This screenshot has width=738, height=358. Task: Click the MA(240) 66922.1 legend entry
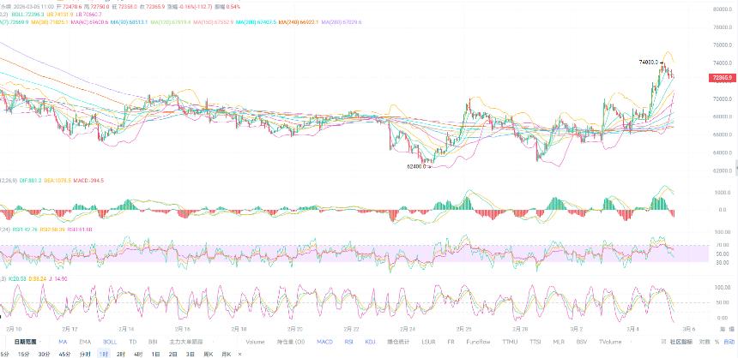(299, 22)
